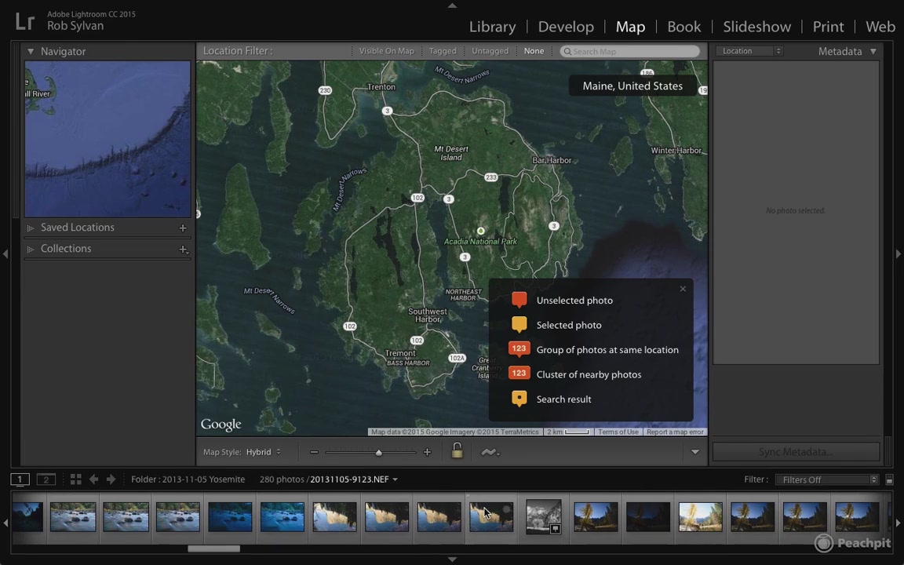Open the Filters Off dropdown
Image resolution: width=904 pixels, height=565 pixels.
827,479
